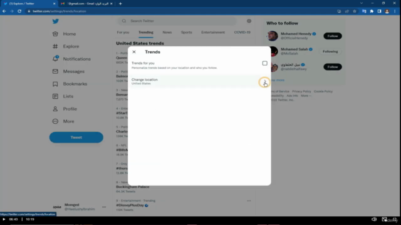
Task: Open Chrome three-dot menu
Action: click(x=395, y=11)
